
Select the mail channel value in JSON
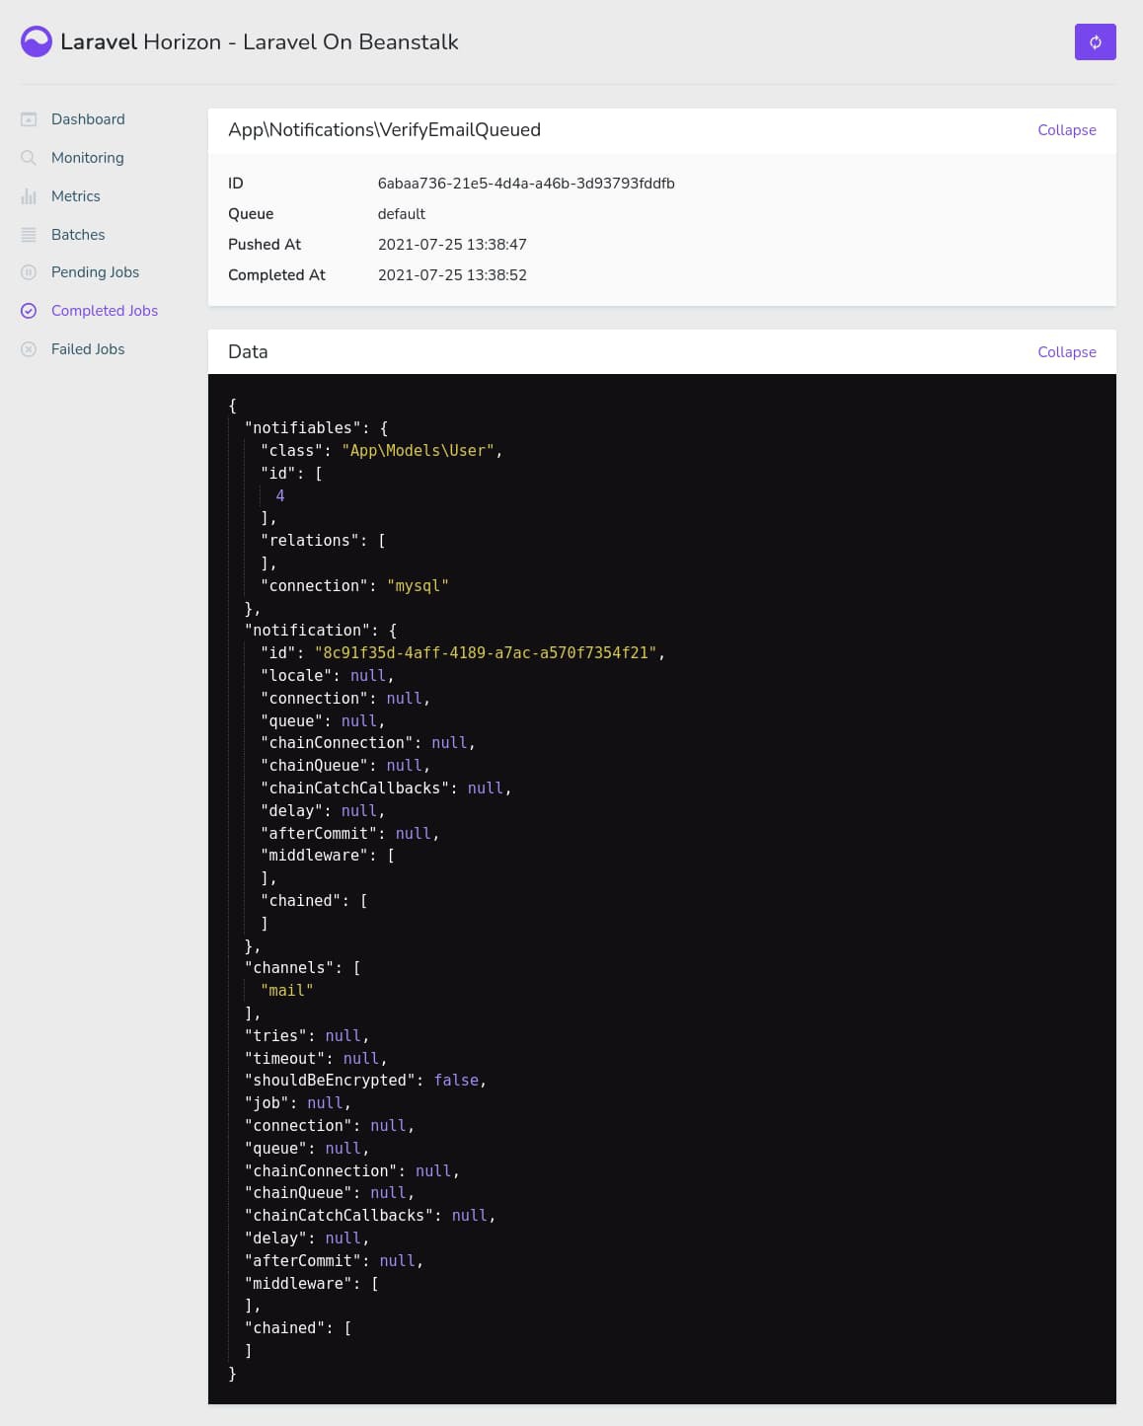[x=287, y=990]
